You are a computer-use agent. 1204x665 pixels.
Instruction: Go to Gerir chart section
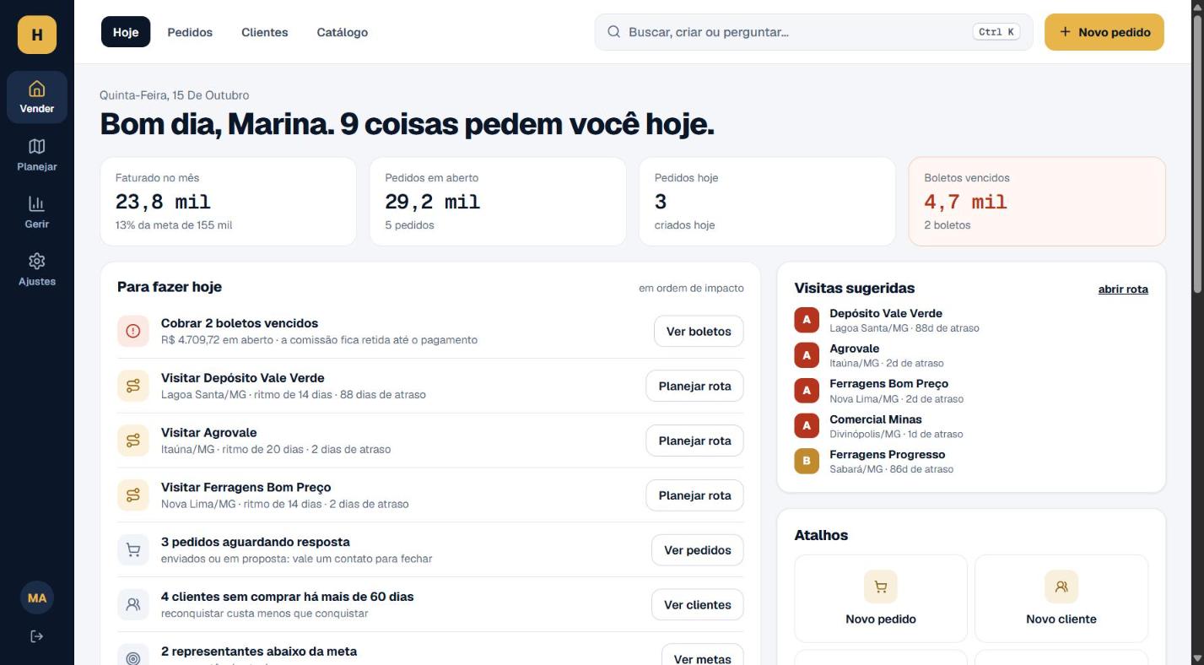[x=37, y=213]
